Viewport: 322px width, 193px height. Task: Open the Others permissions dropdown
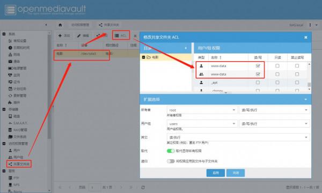pos(238,137)
